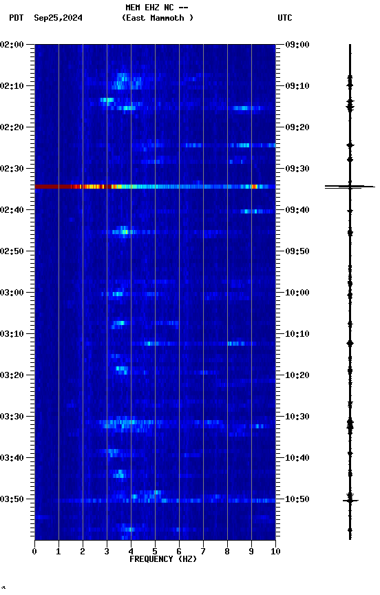The image size is (380, 595).
Task: Click the 10:50 UTC time label
Action: [297, 499]
